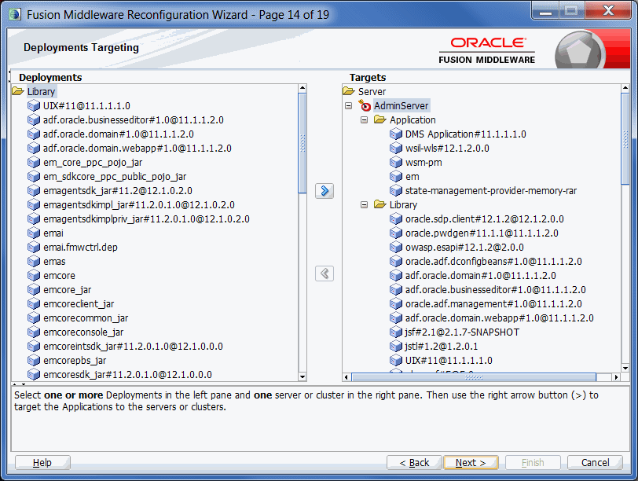
Task: Click the icon beside oracle.pwdgen#11.1.1@11.1.1.2.0
Action: pyautogui.click(x=395, y=233)
